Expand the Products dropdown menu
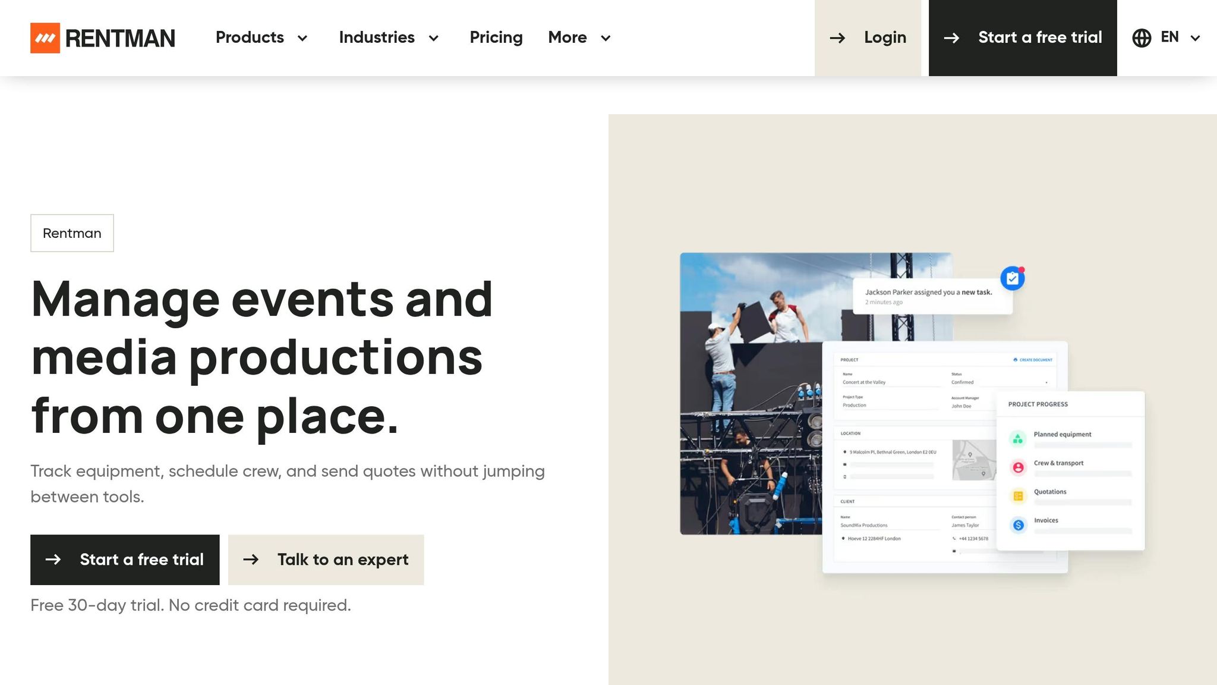The width and height of the screenshot is (1217, 685). coord(261,37)
